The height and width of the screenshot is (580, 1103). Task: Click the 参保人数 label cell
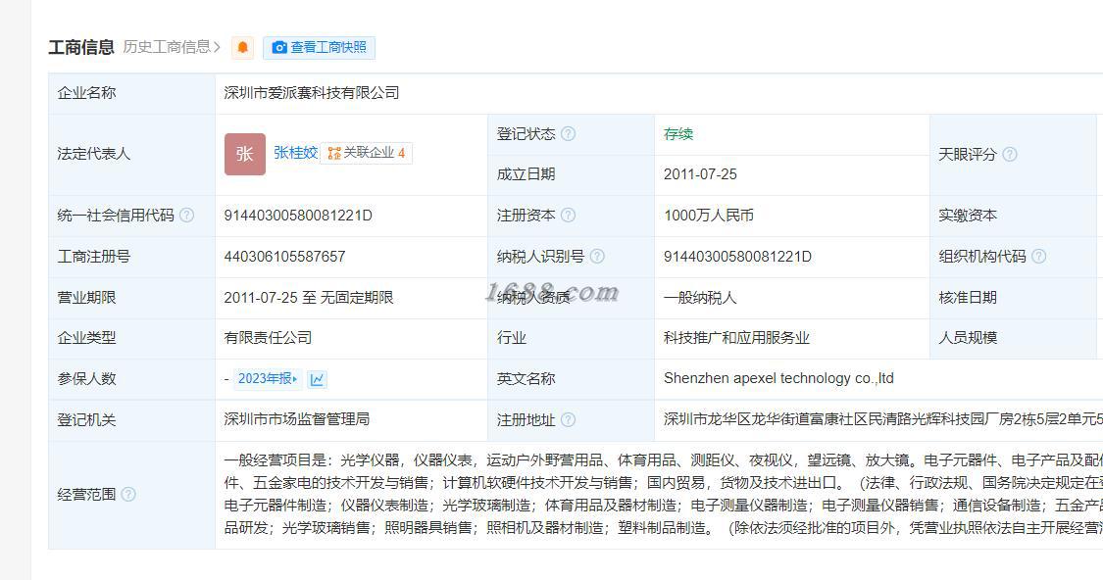132,379
